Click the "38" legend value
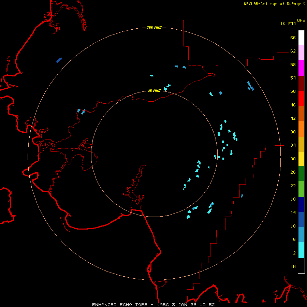The image size is (307, 307). pyautogui.click(x=293, y=132)
